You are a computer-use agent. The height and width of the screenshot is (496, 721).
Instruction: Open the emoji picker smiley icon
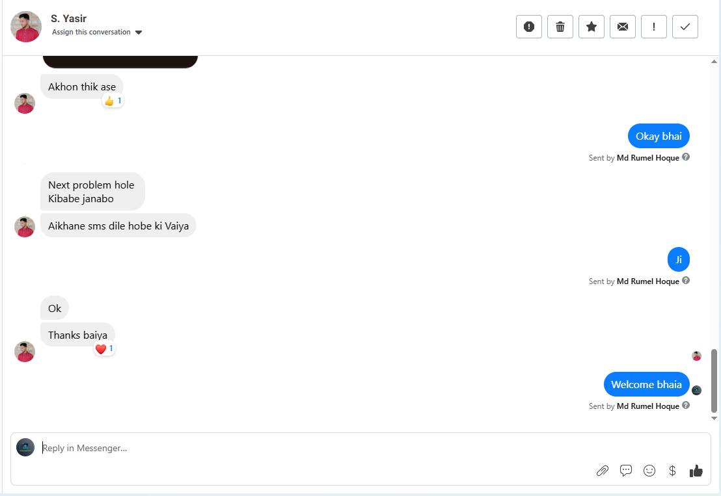click(649, 471)
